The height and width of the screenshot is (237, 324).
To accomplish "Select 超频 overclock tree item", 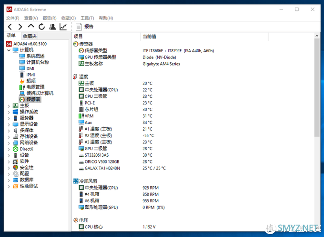I will point(27,81).
